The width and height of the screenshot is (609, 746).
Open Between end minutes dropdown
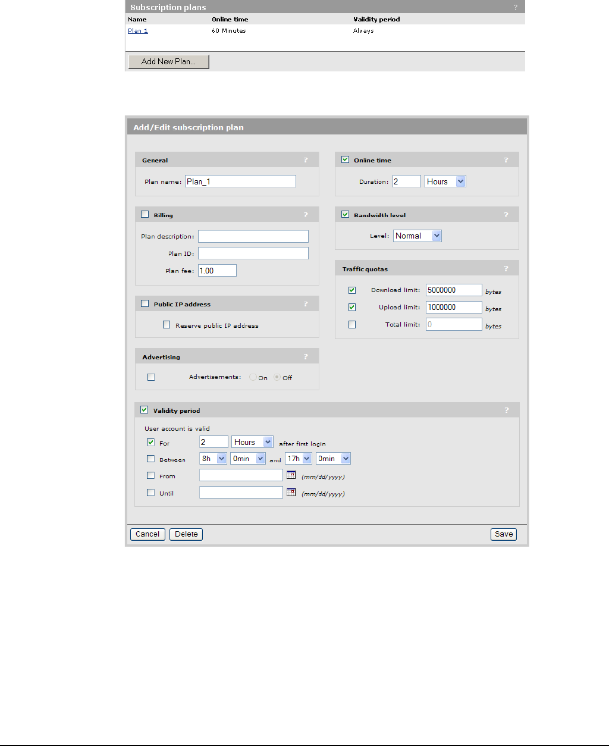pos(333,459)
